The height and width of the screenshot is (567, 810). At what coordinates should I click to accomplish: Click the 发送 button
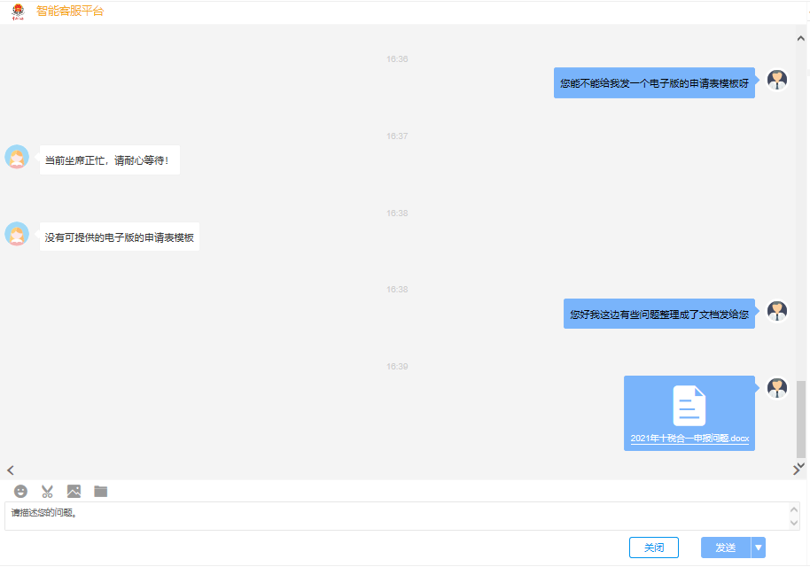[x=726, y=548]
